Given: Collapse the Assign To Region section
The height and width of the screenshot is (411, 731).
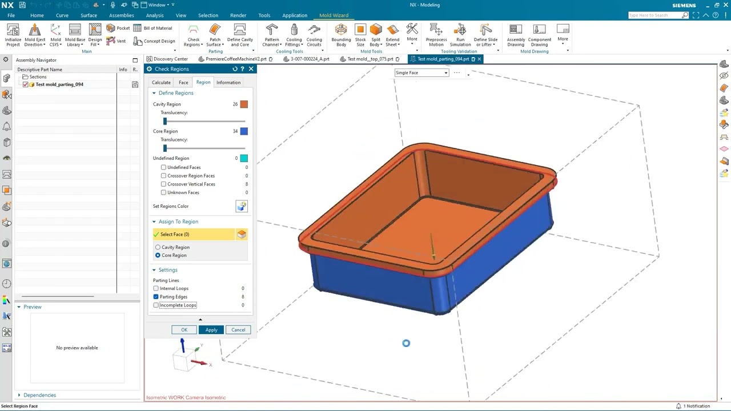Looking at the screenshot, I should [154, 221].
